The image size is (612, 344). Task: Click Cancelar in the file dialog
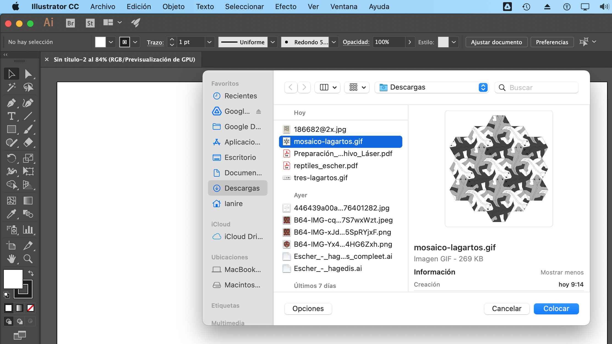(507, 309)
